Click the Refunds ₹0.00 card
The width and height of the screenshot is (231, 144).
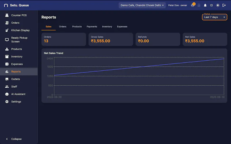pyautogui.click(x=158, y=39)
